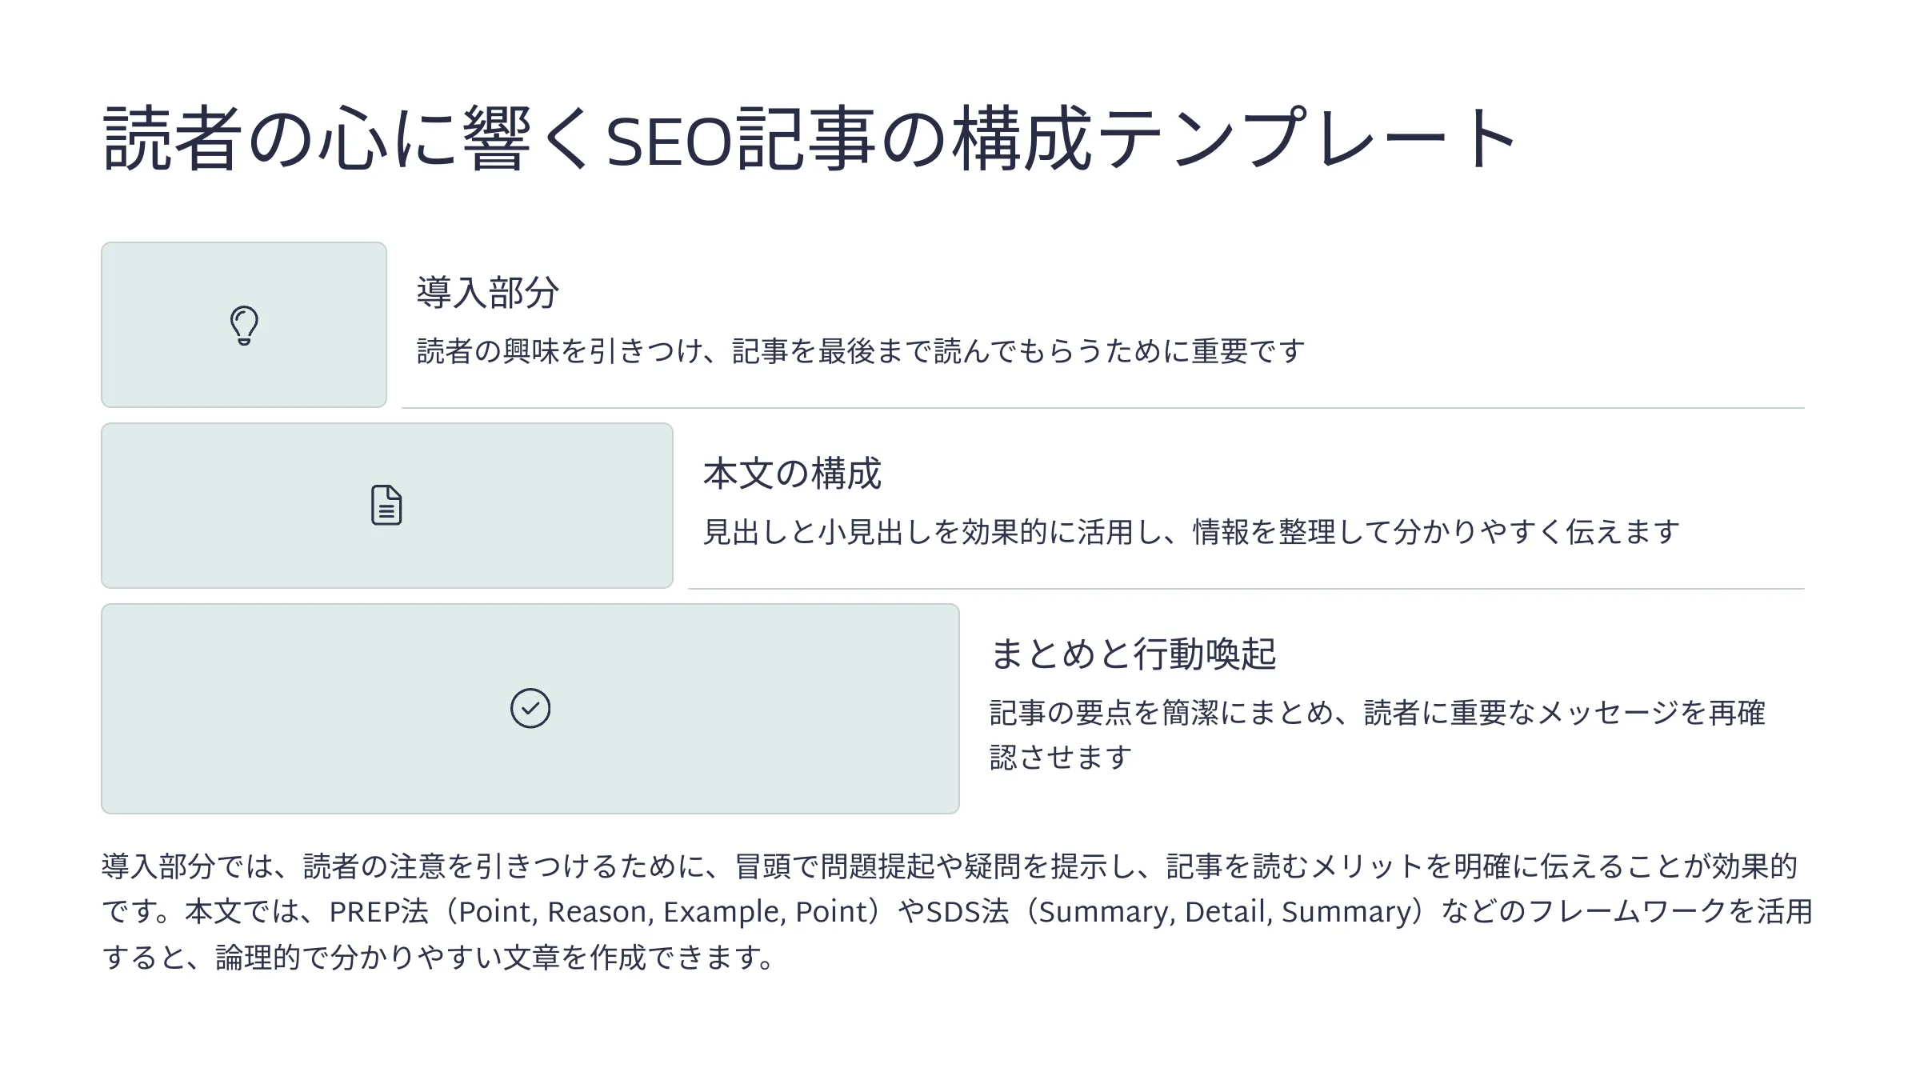Click the description starting with 見出しと小見出し
Screen dimensions: 1920x1080
(x=1190, y=532)
